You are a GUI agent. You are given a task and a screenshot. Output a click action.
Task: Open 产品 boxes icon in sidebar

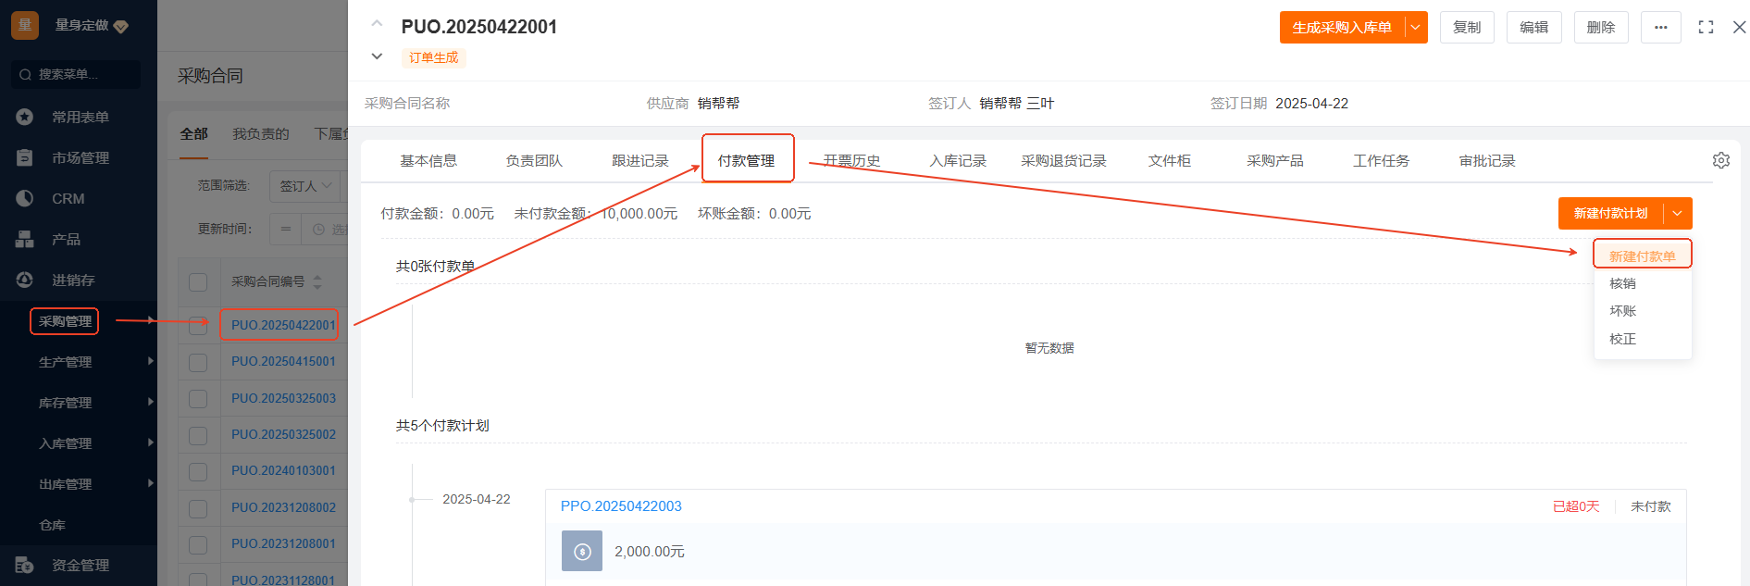[x=25, y=239]
